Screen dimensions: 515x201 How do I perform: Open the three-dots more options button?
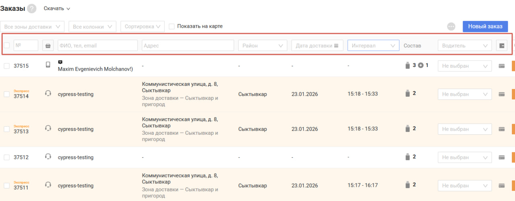click(451, 26)
